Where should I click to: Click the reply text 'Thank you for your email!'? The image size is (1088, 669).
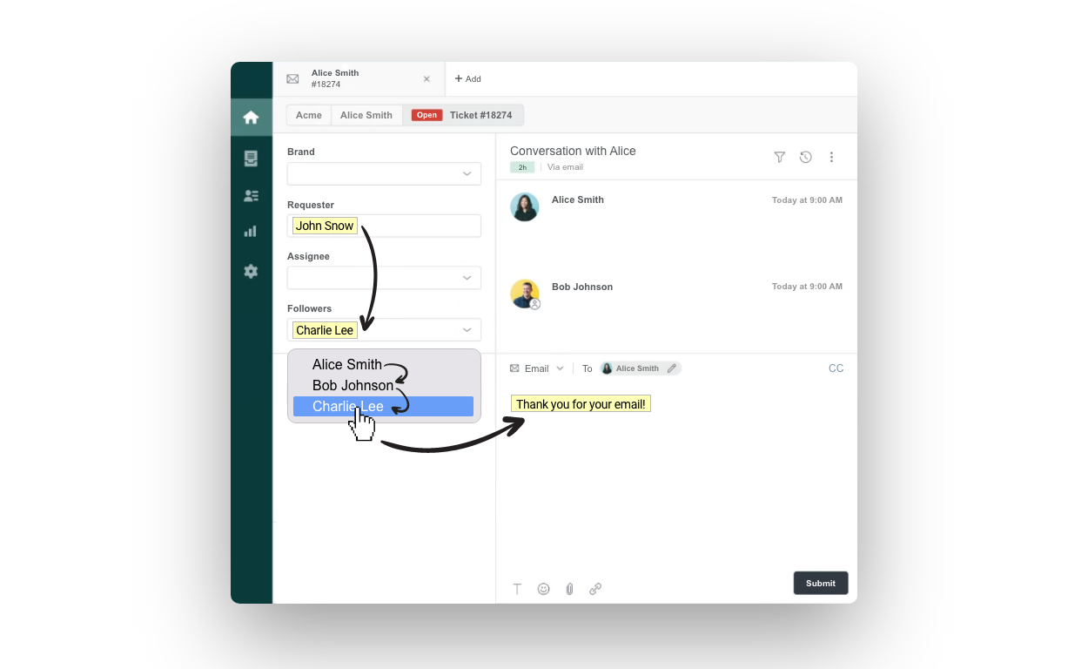tap(581, 404)
